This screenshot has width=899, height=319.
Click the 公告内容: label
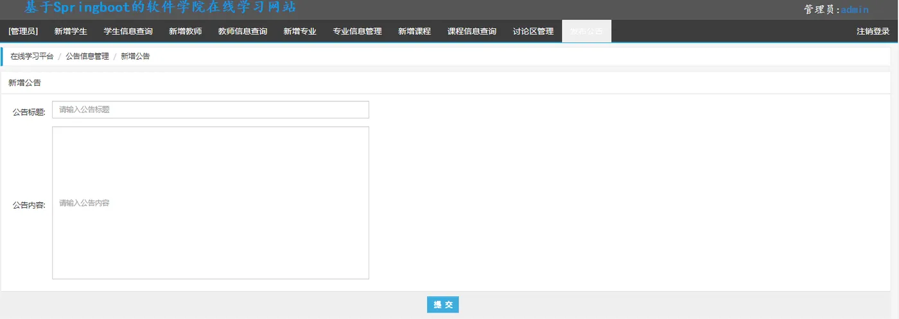point(29,205)
